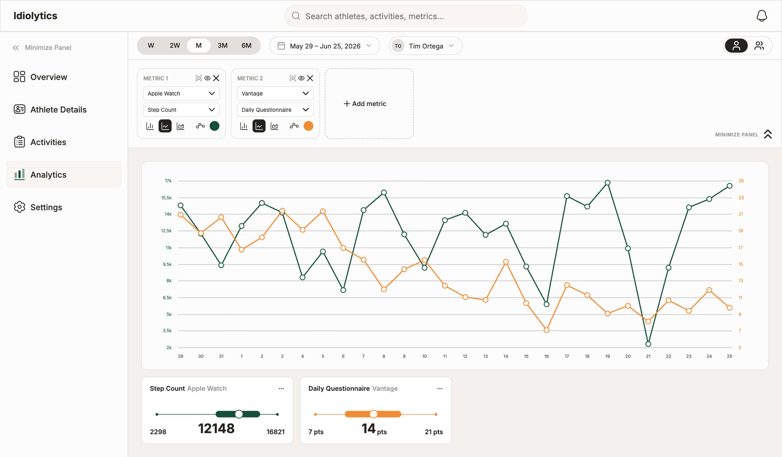The image size is (782, 457).
Task: Open the Tim Ortega athlete dropdown
Action: point(426,46)
